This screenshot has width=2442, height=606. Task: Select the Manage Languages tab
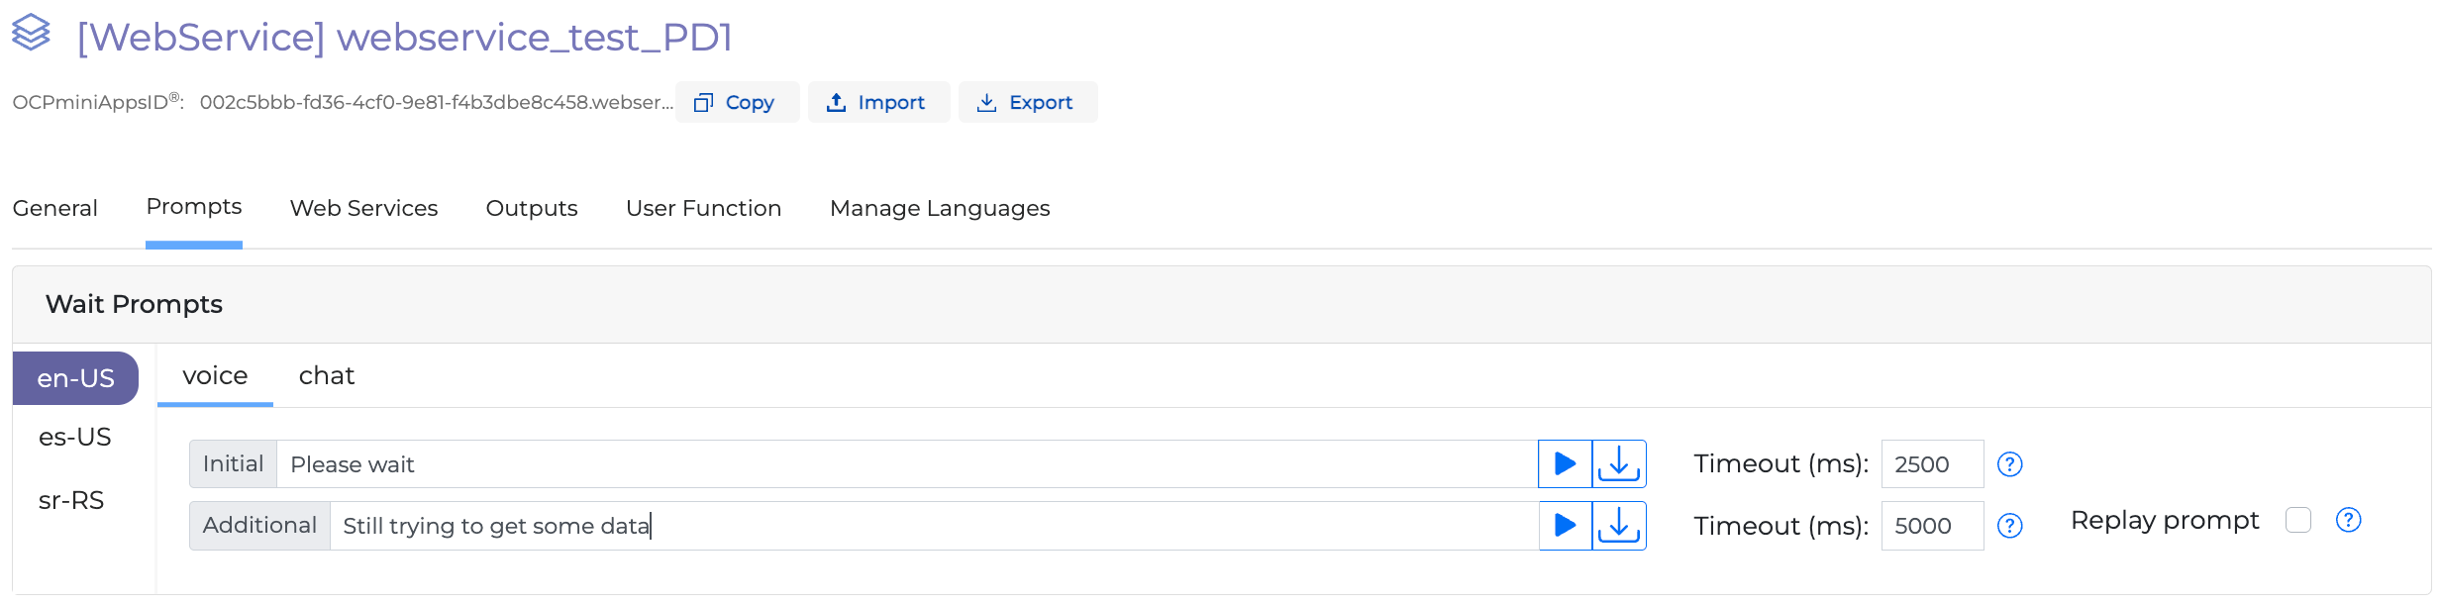(940, 208)
